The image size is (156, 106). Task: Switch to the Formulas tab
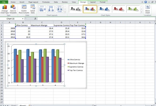click(46, 2)
